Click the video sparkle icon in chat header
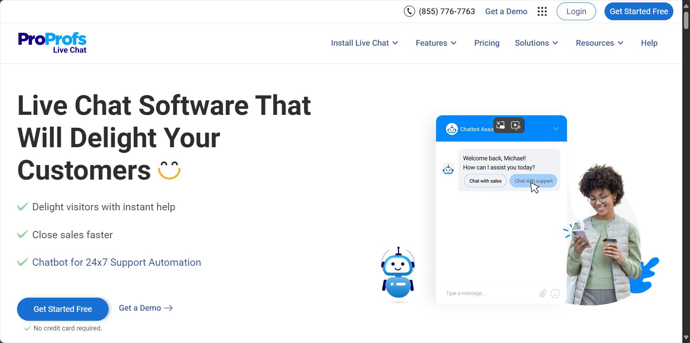Viewport: 690px width, 343px height. 516,125
